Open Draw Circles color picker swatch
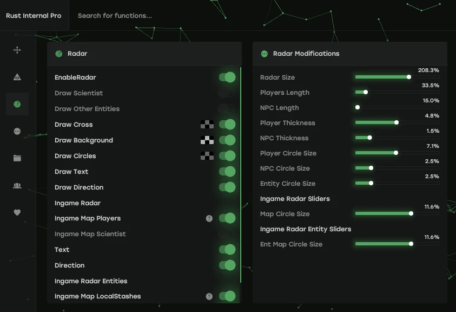This screenshot has width=456, height=312. [207, 156]
